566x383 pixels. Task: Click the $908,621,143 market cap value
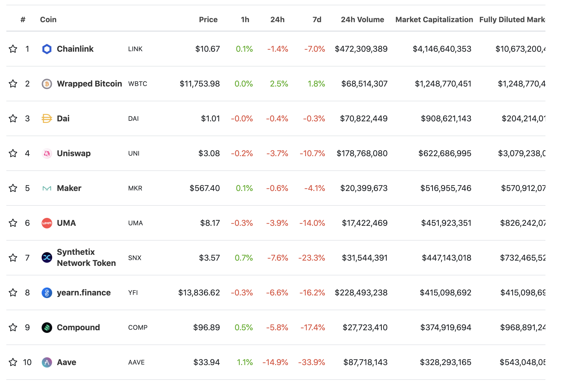click(x=446, y=118)
